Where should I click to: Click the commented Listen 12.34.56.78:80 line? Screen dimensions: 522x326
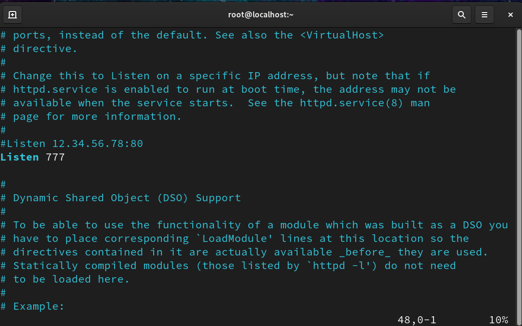72,144
